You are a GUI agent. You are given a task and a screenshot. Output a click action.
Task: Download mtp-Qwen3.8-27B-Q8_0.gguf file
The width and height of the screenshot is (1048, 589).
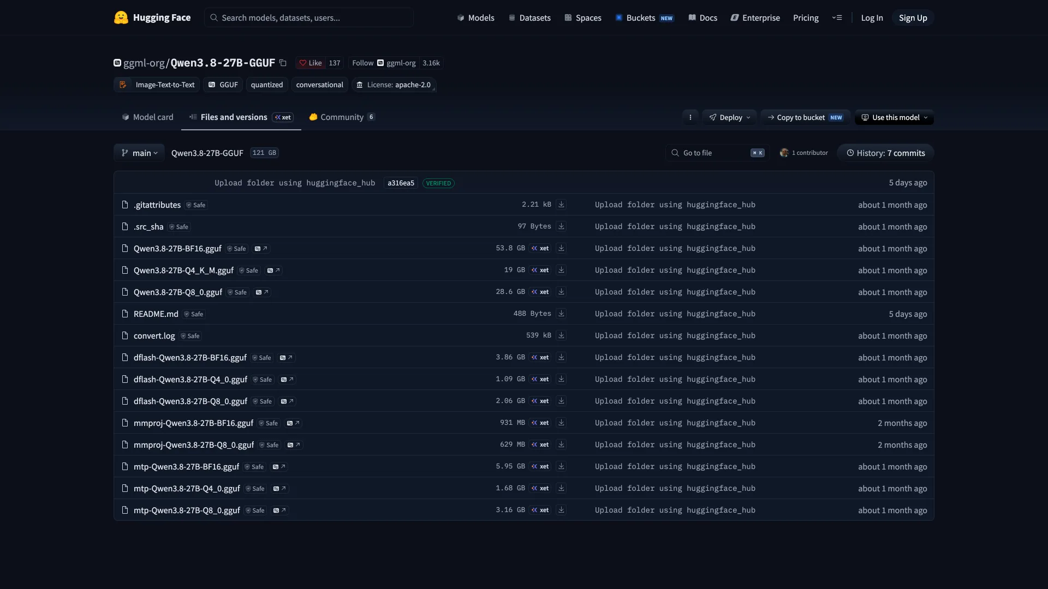(561, 510)
